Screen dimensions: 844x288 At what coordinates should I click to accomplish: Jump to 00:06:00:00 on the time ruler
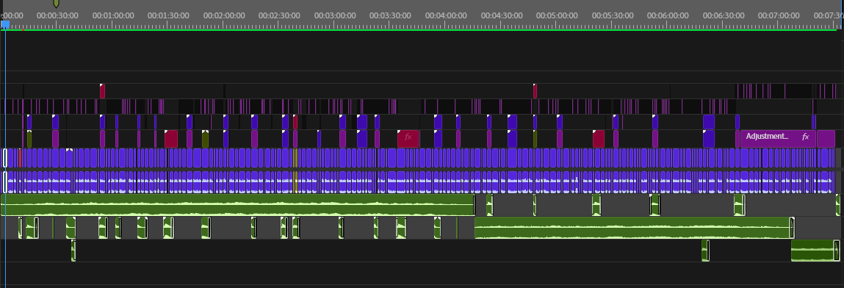668,15
